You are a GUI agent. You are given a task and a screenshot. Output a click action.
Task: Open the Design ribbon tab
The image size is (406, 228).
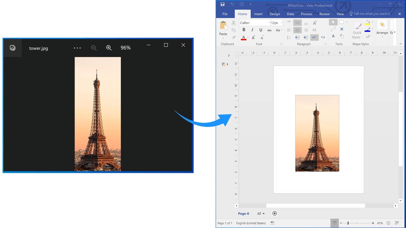pyautogui.click(x=274, y=14)
